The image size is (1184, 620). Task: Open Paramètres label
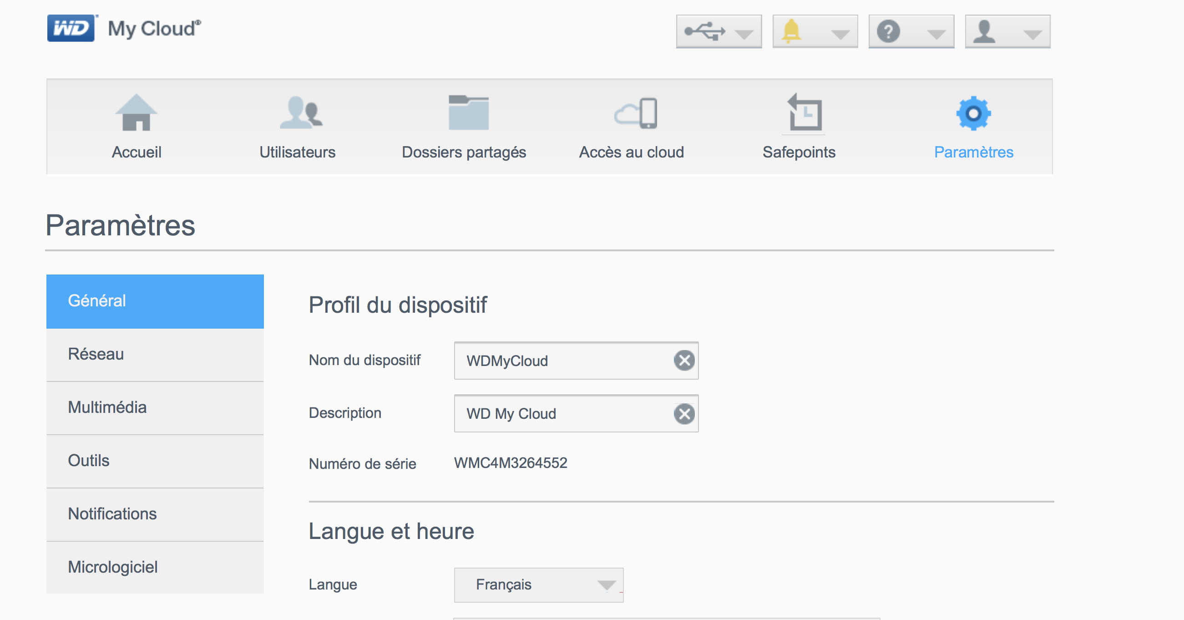973,152
